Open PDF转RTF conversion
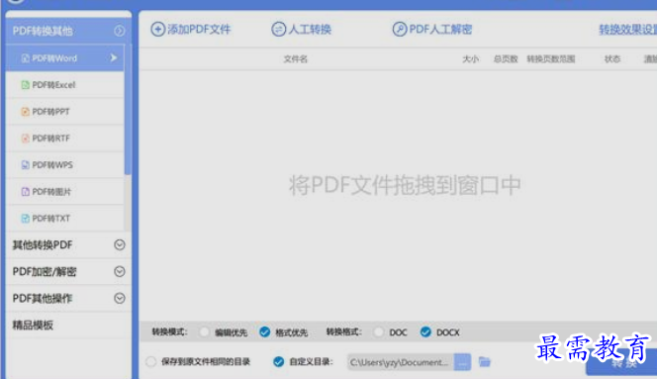The height and width of the screenshot is (379, 657). [x=65, y=139]
